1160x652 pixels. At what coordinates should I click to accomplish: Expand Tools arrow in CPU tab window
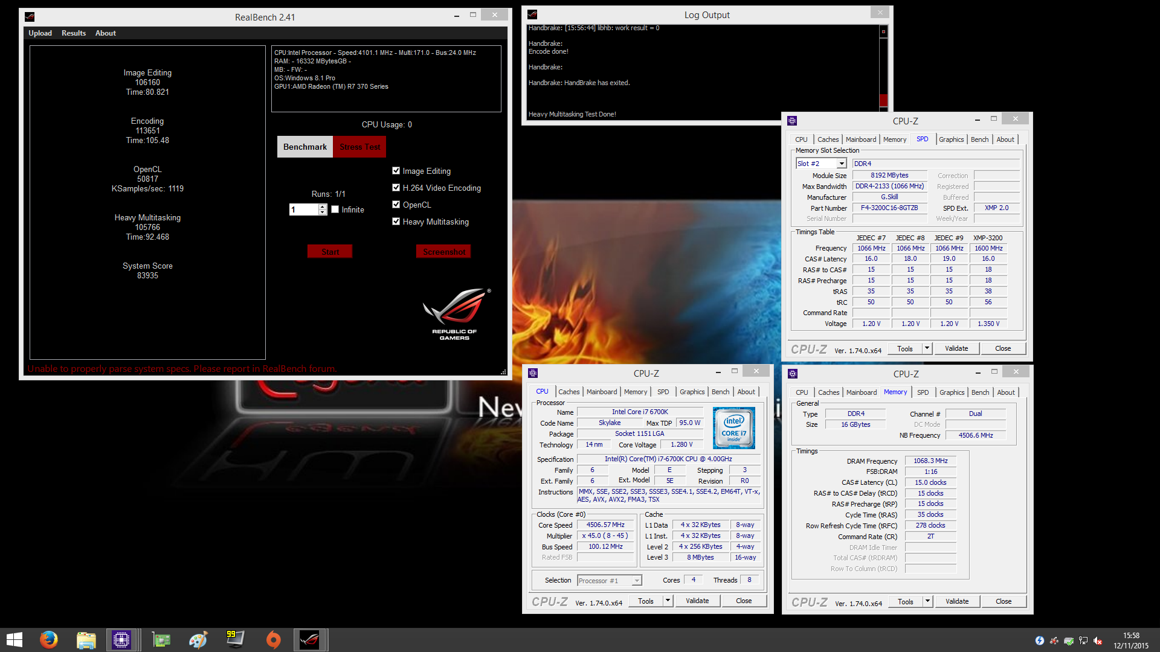[668, 601]
